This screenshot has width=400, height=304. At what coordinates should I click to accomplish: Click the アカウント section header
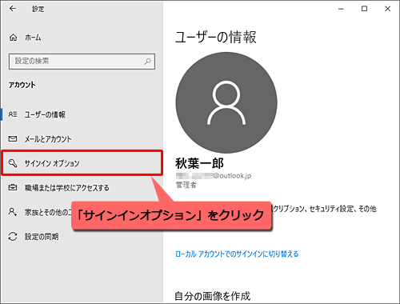22,85
